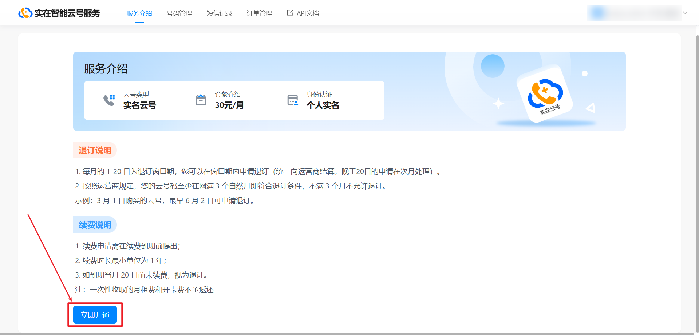Click the 实在云号 cloud phone illustration
The height and width of the screenshot is (335, 699).
coord(545,94)
